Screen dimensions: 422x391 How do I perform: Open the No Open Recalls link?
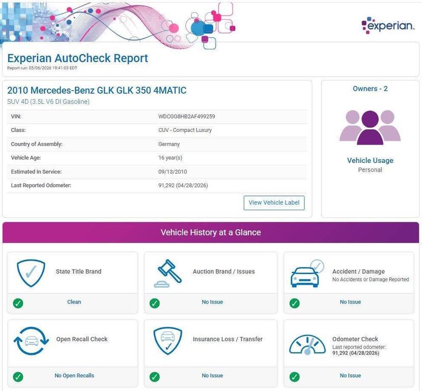pos(74,375)
